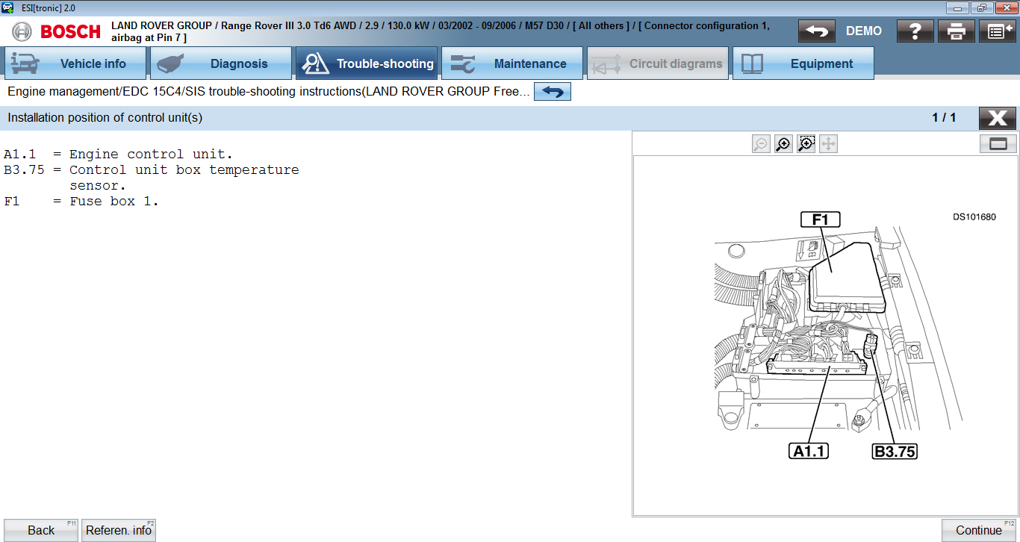Viewport: 1020px width, 542px height.
Task: Click the blue back arrow after breadcrumb
Action: click(x=552, y=92)
